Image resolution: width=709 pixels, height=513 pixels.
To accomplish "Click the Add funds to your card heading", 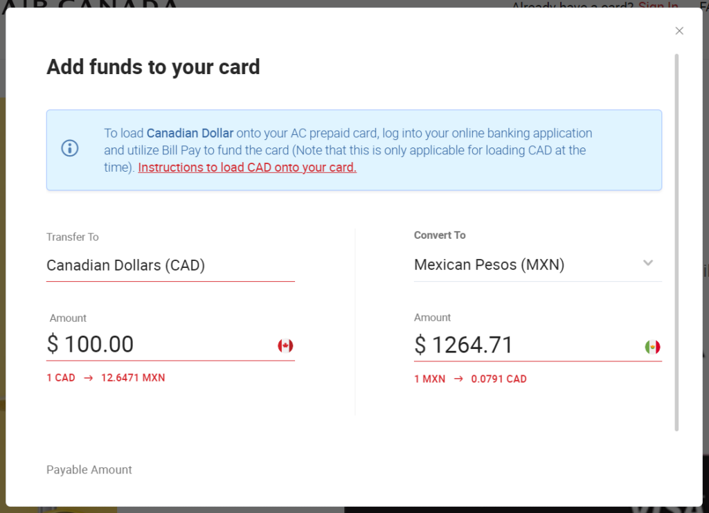I will click(x=153, y=67).
